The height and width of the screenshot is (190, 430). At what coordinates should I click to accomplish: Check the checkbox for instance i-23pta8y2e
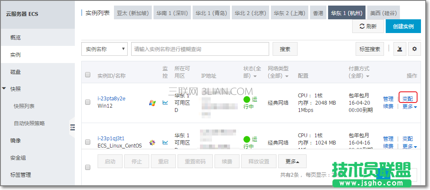[88, 102]
